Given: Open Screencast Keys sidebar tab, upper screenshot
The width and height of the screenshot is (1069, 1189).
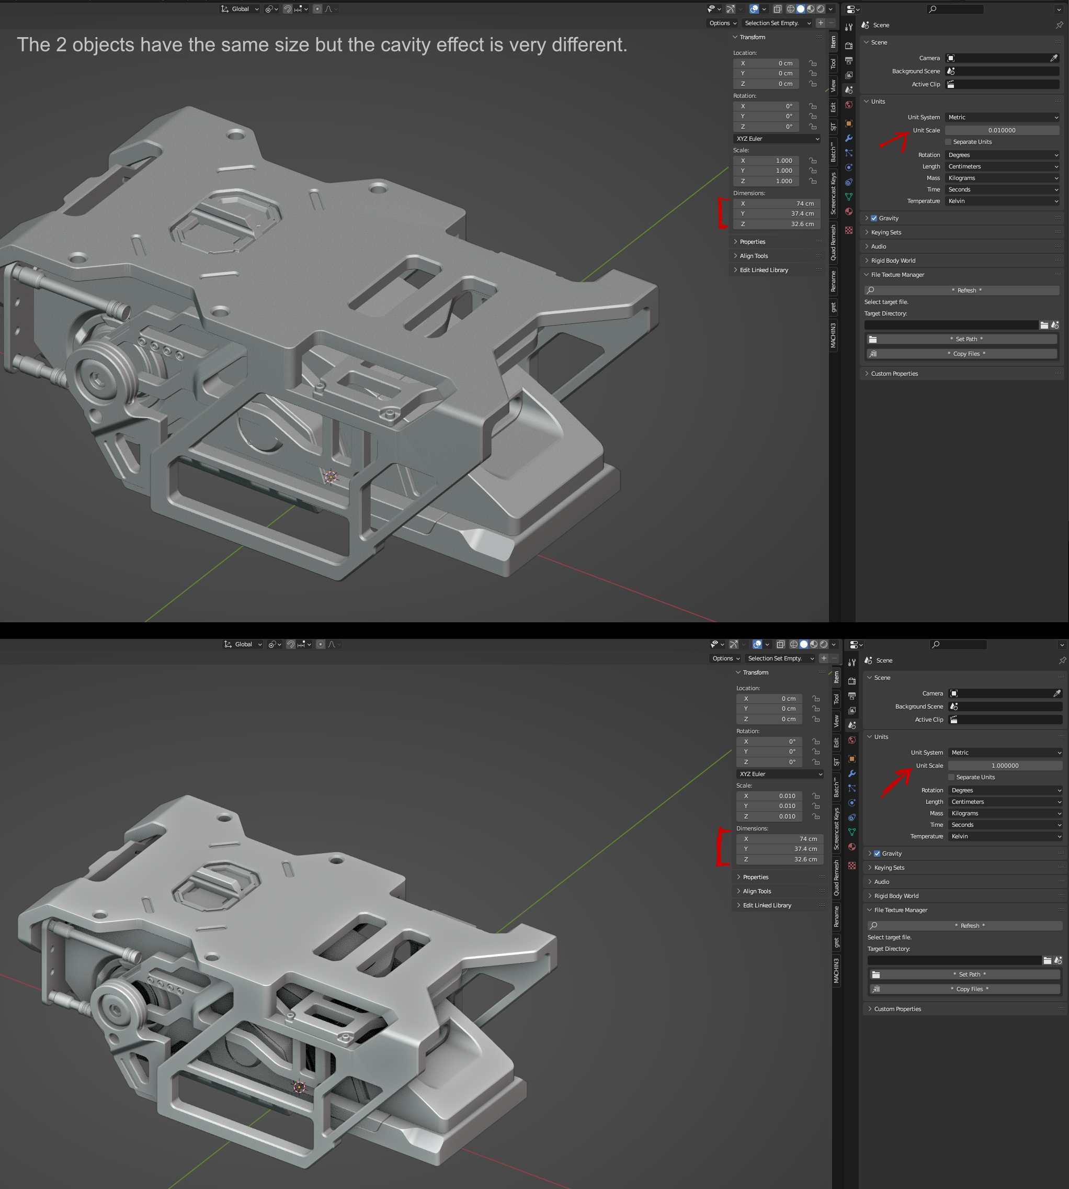Looking at the screenshot, I should 833,193.
